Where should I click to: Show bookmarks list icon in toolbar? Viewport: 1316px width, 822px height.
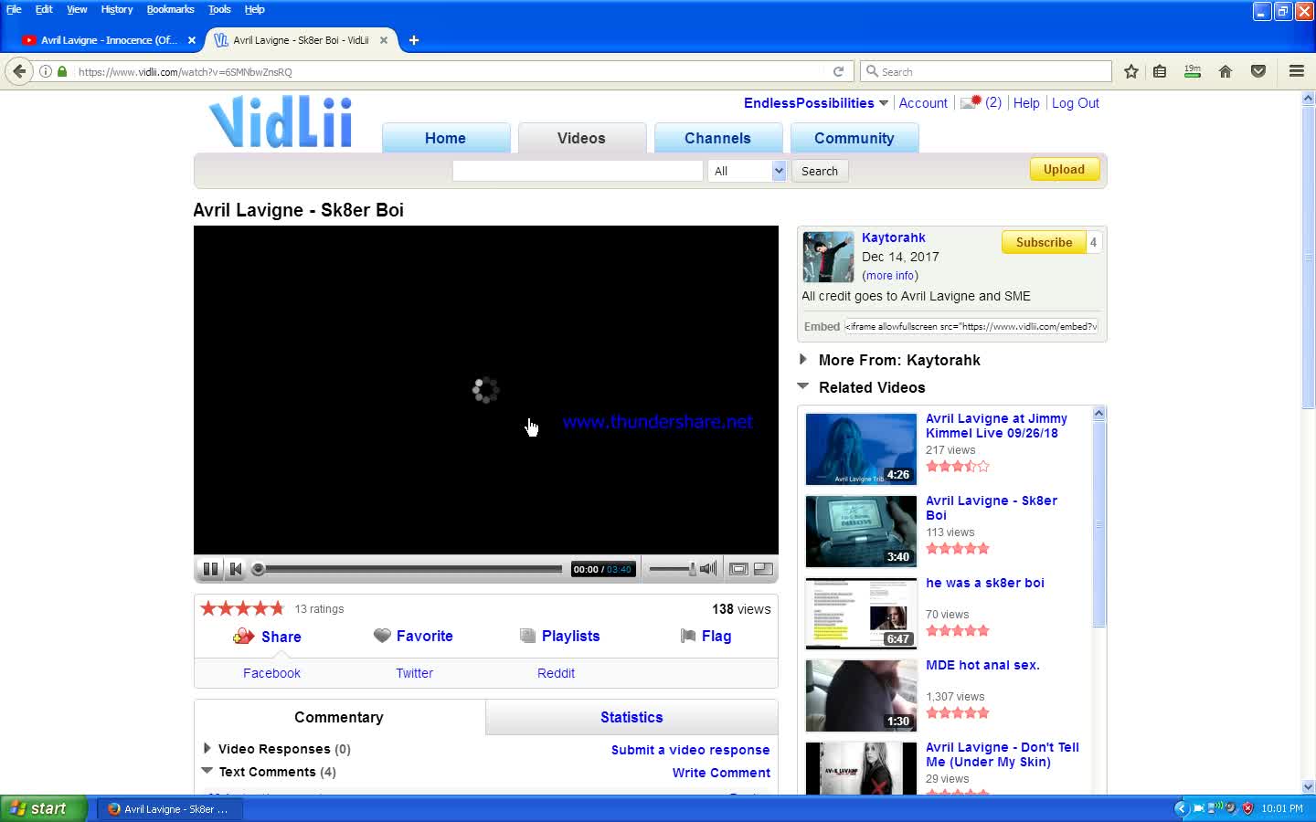tap(1160, 71)
